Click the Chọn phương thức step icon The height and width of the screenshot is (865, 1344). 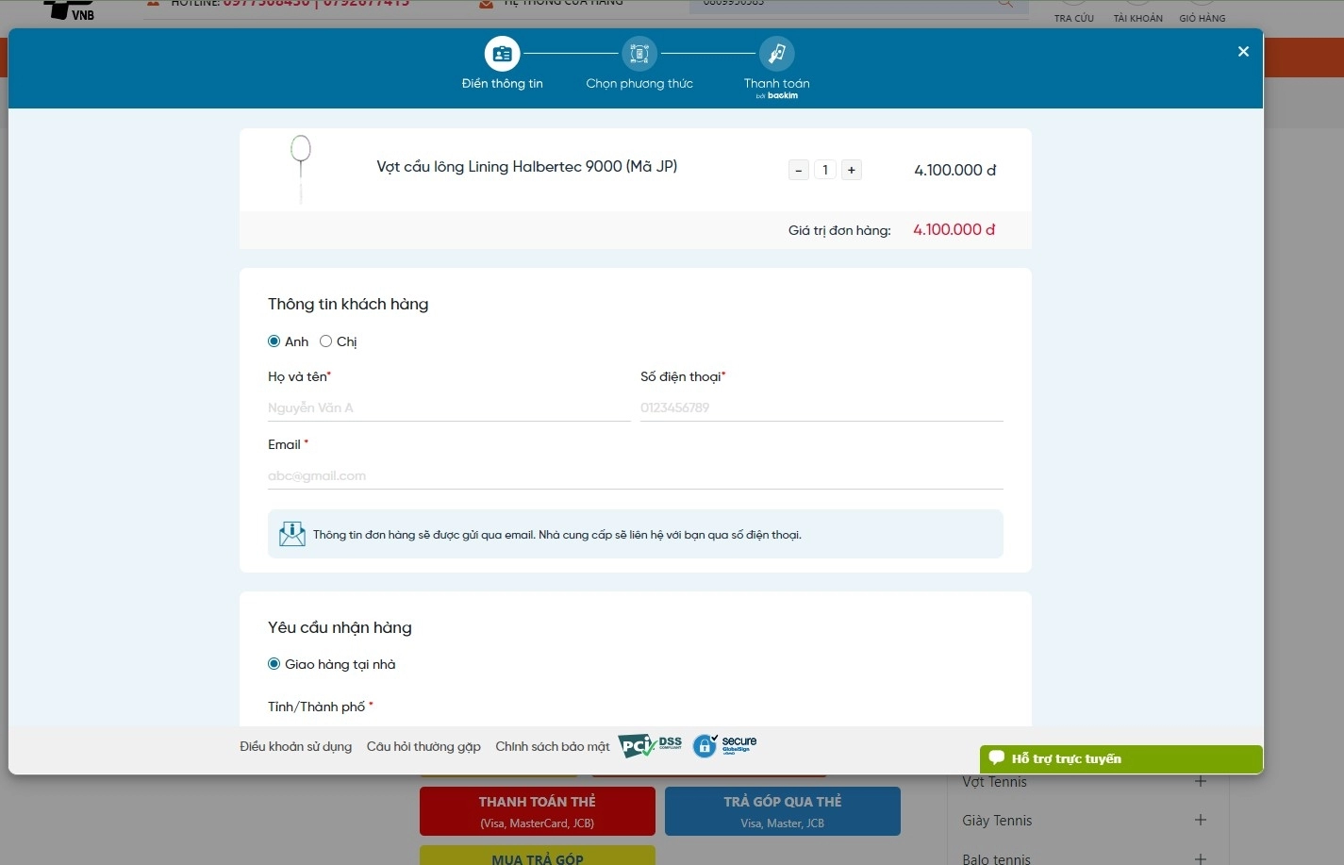click(639, 54)
